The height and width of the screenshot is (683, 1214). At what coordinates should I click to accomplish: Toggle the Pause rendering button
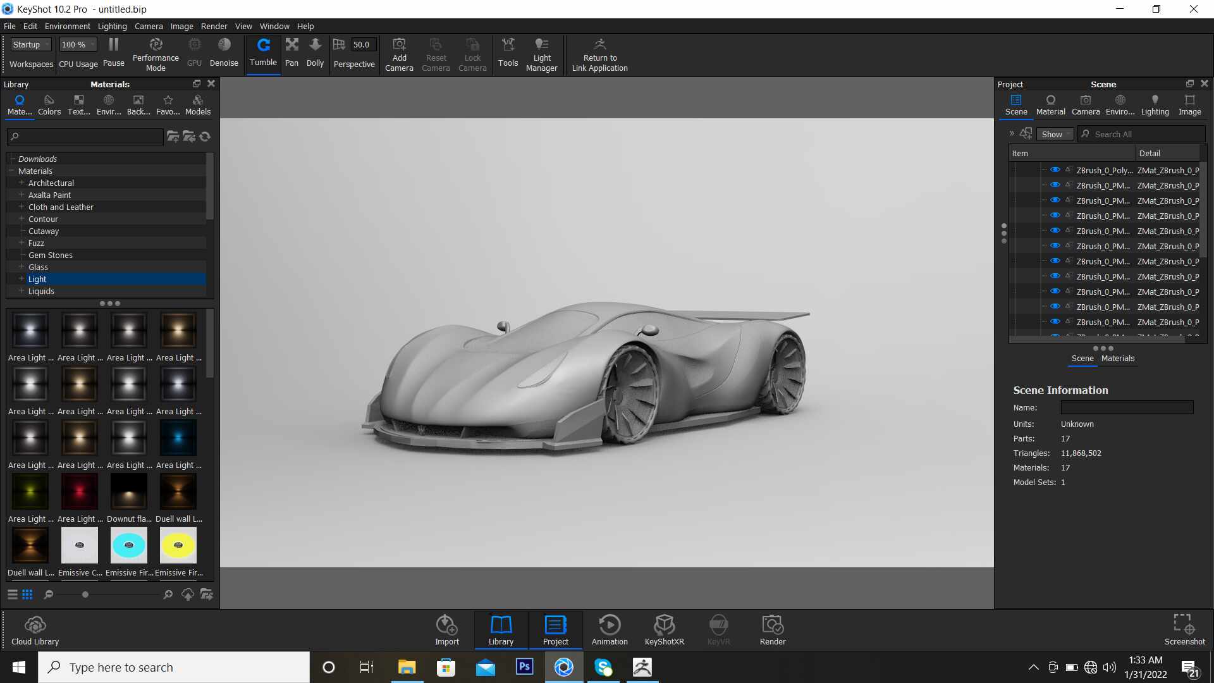114,52
